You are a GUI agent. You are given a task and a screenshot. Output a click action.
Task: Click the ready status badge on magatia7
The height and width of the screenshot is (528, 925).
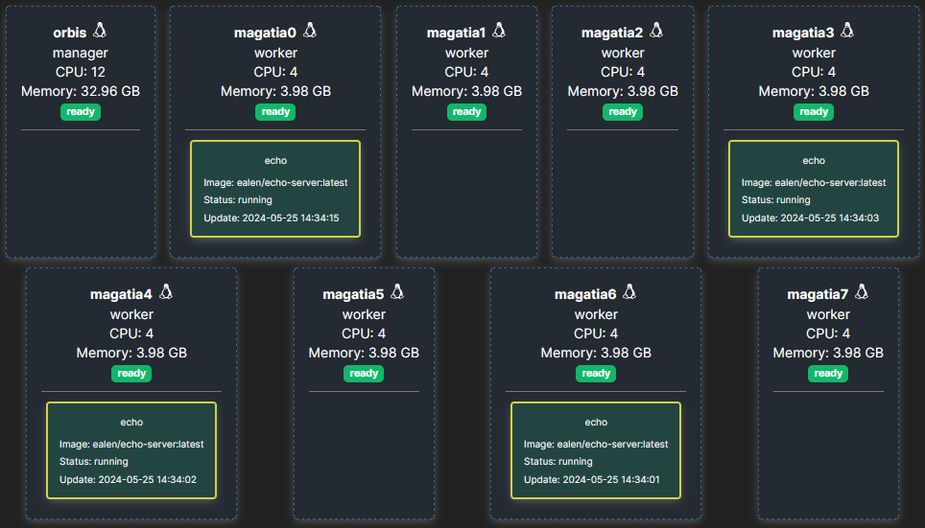(x=828, y=374)
